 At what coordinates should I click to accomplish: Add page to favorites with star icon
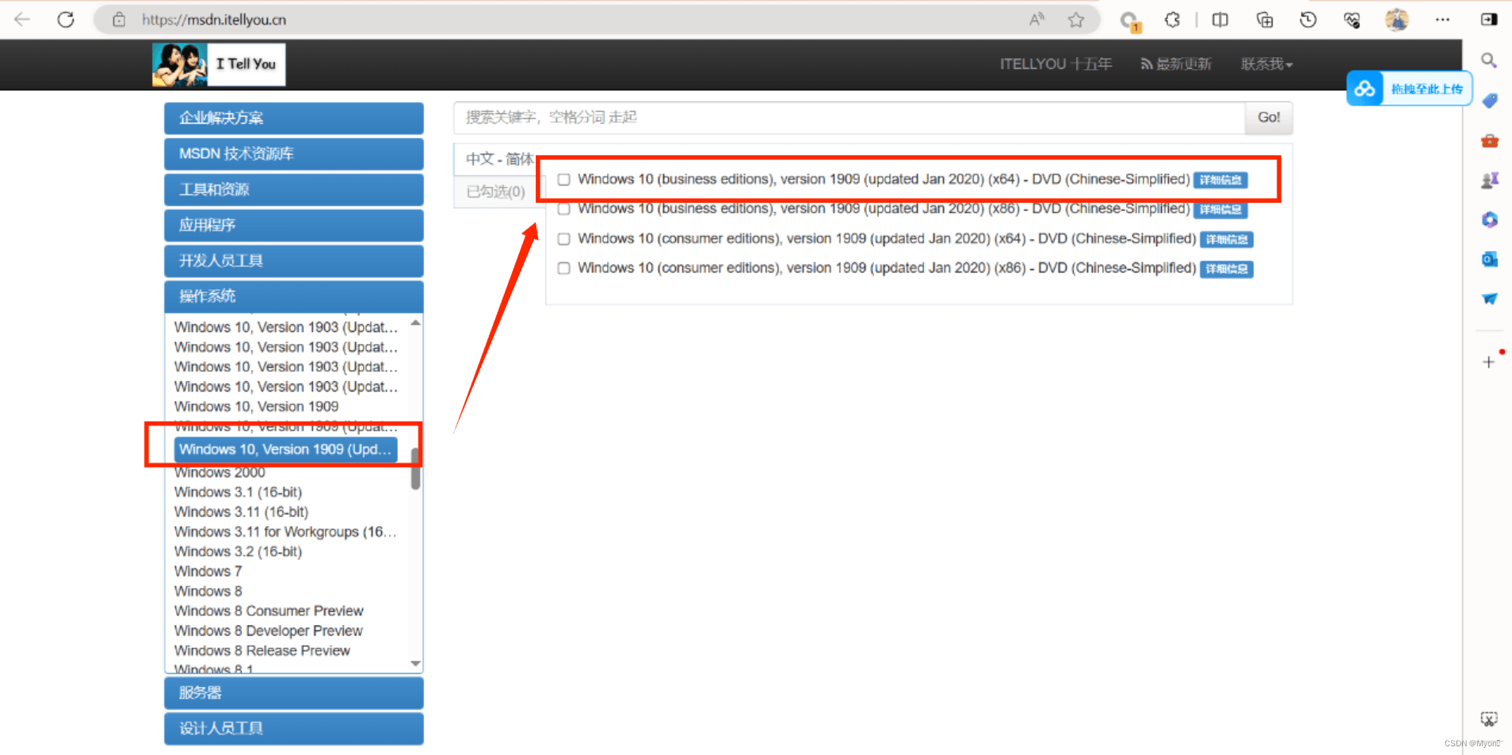coord(1075,20)
